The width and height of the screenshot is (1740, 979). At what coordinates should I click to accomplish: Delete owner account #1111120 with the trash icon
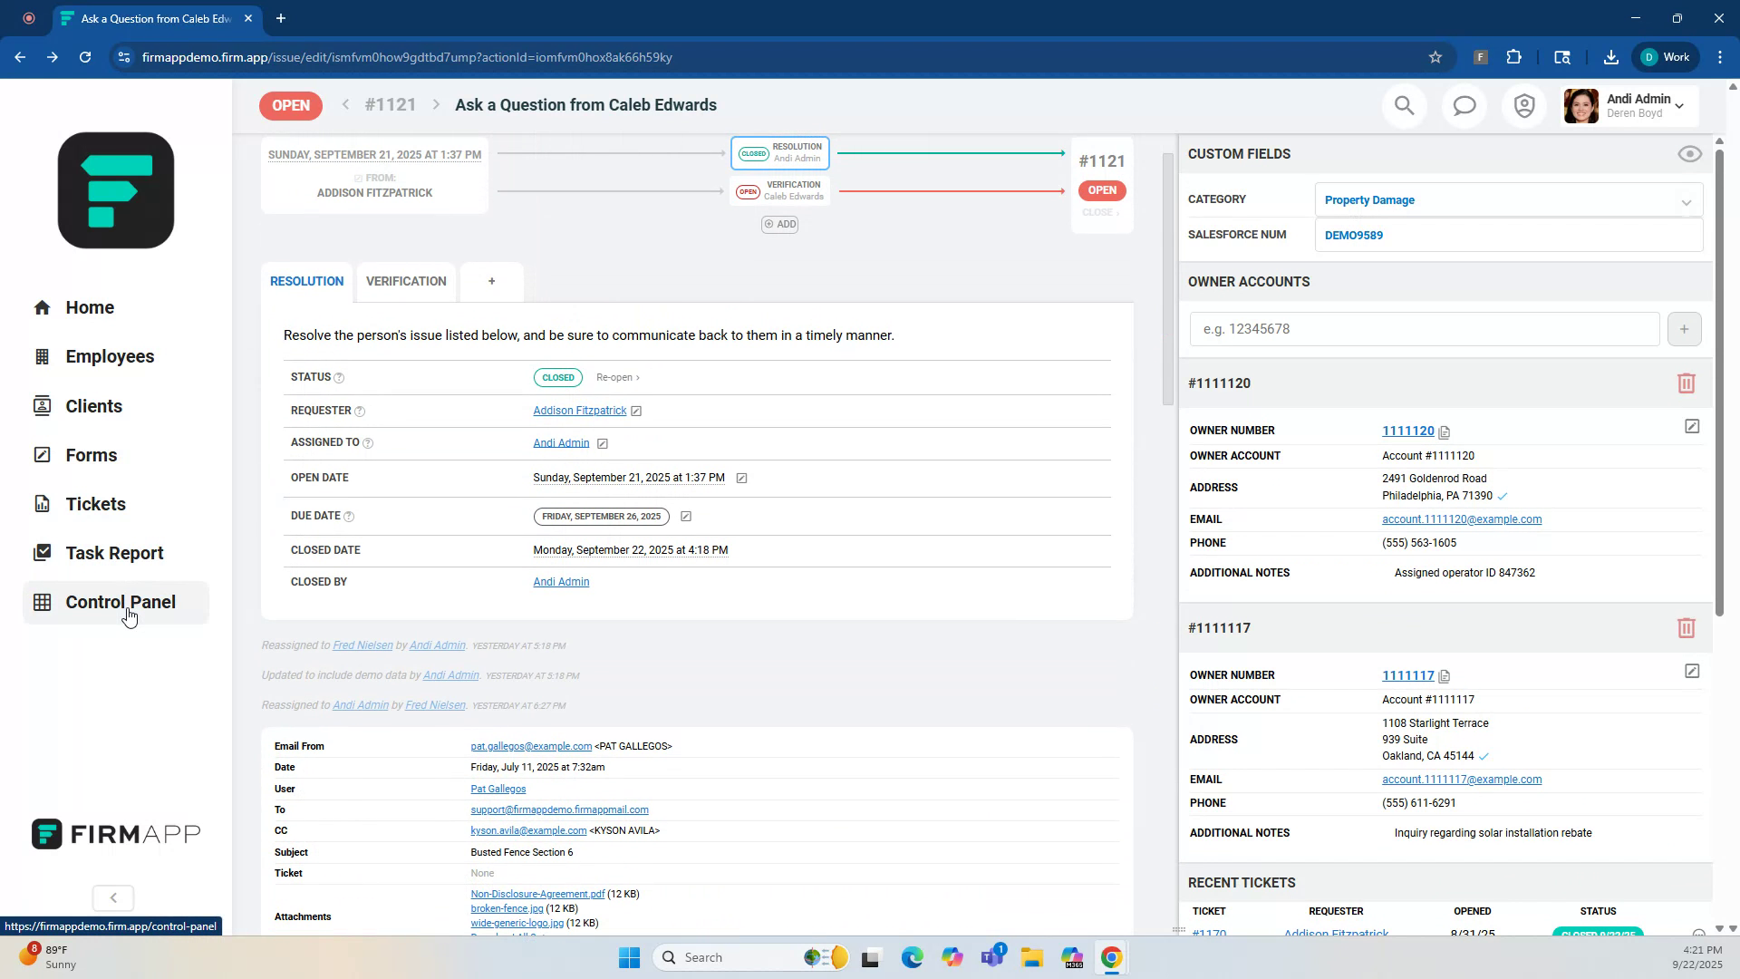pos(1685,383)
